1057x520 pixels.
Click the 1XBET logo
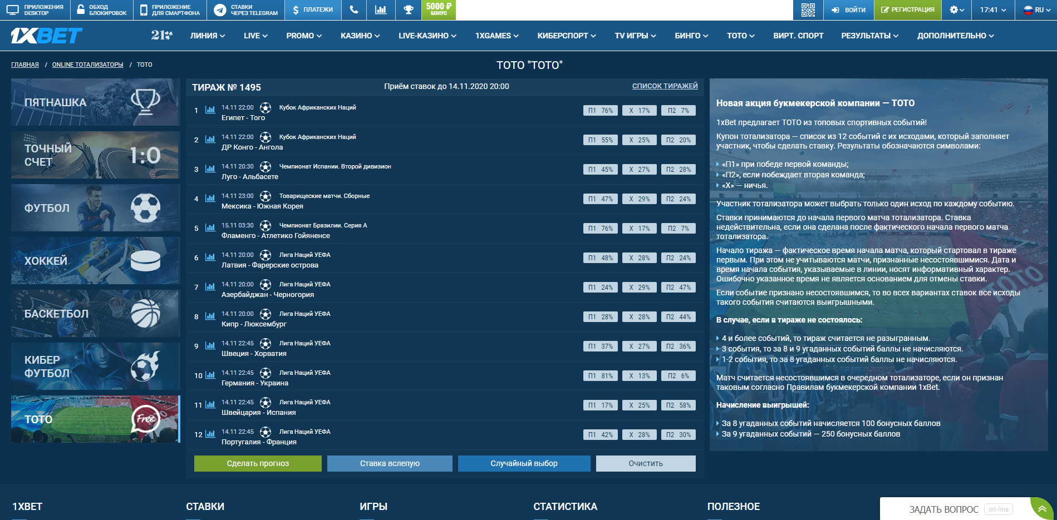click(x=46, y=36)
